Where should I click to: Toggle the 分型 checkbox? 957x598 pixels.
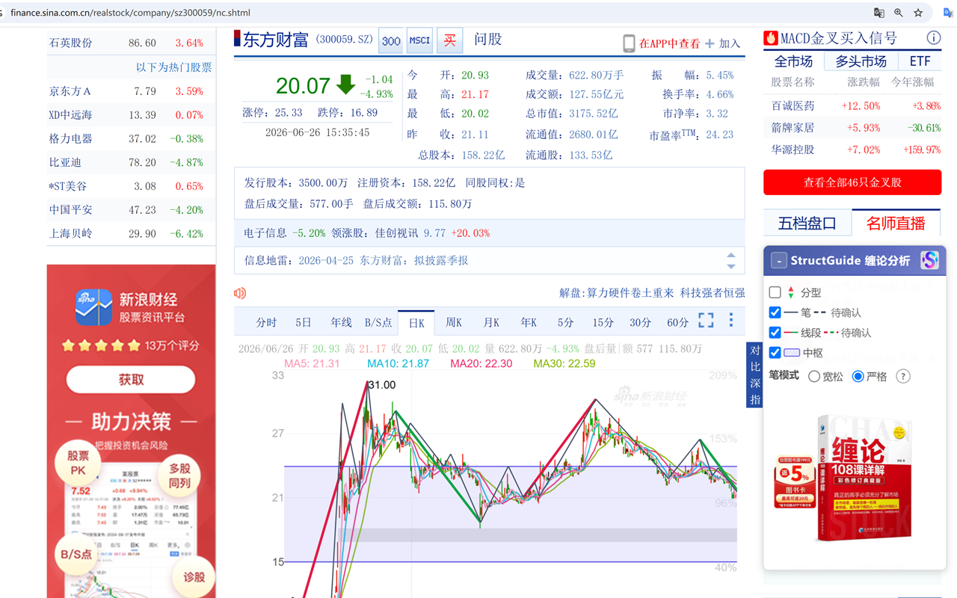775,292
